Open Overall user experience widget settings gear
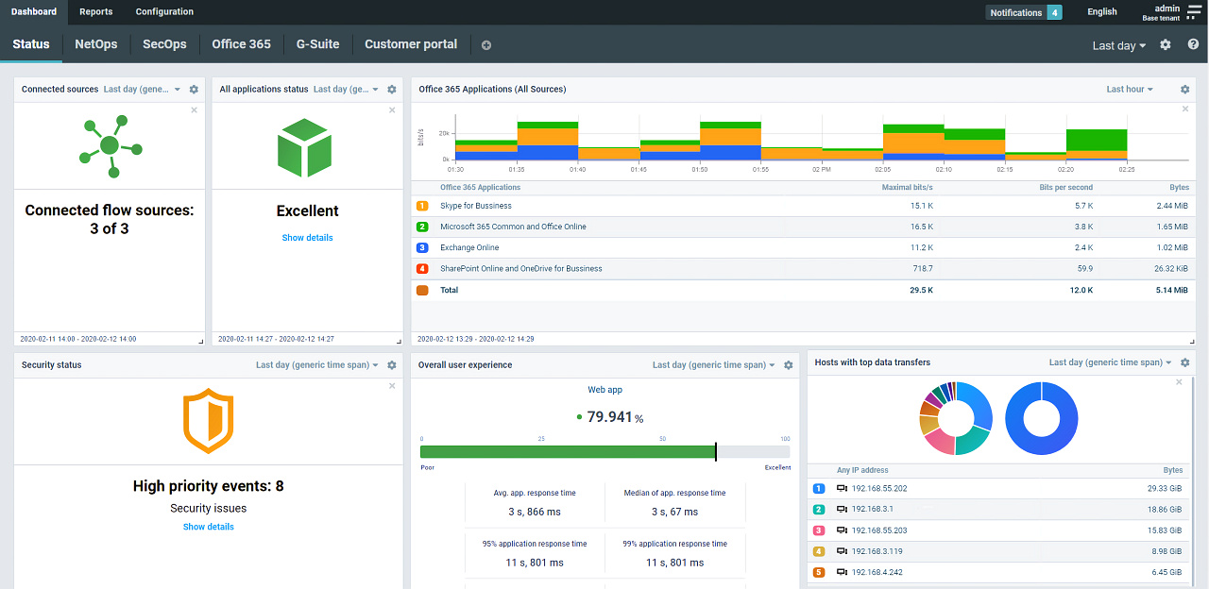Viewport: 1209px width, 589px height. pyautogui.click(x=789, y=365)
